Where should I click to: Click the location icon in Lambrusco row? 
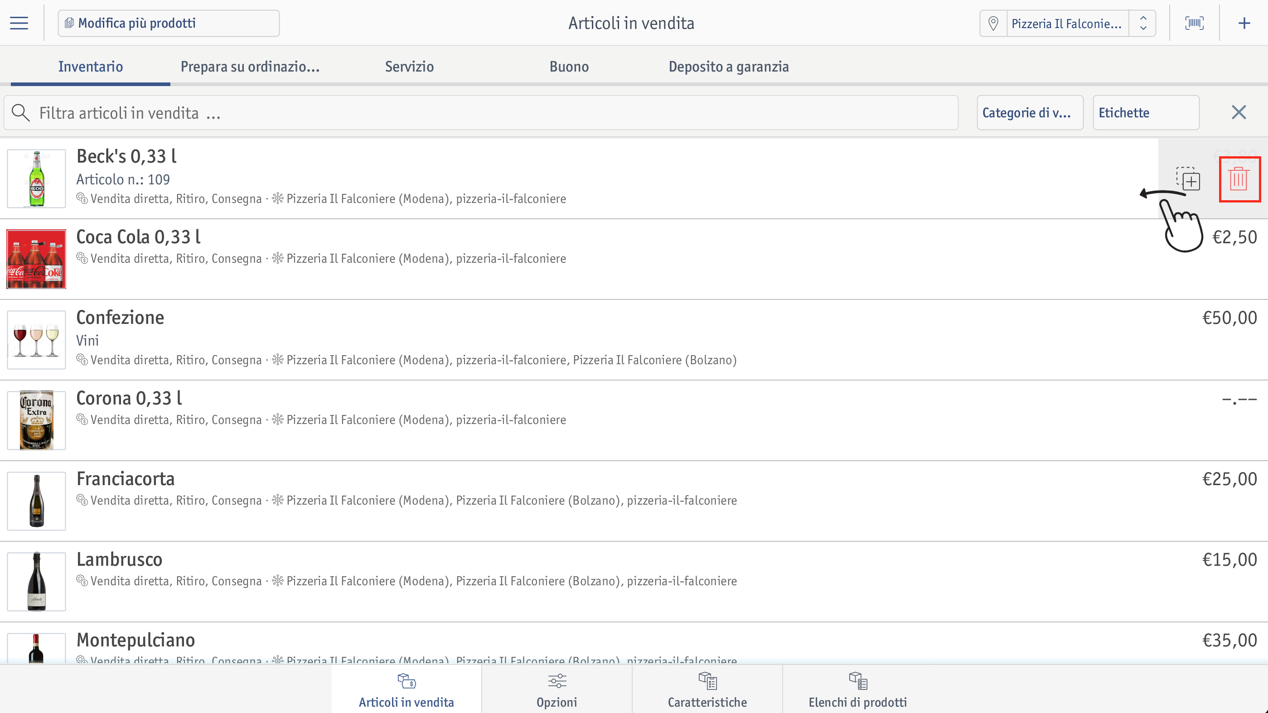278,581
